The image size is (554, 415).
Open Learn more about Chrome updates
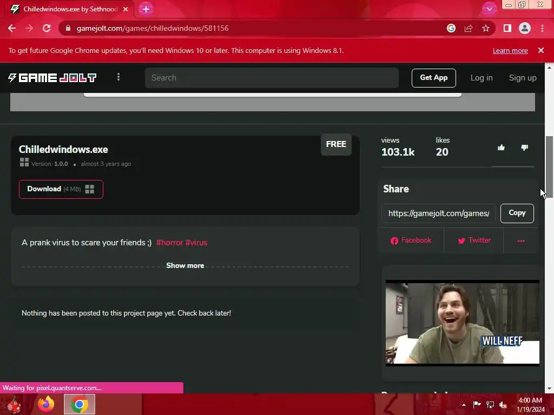click(510, 50)
